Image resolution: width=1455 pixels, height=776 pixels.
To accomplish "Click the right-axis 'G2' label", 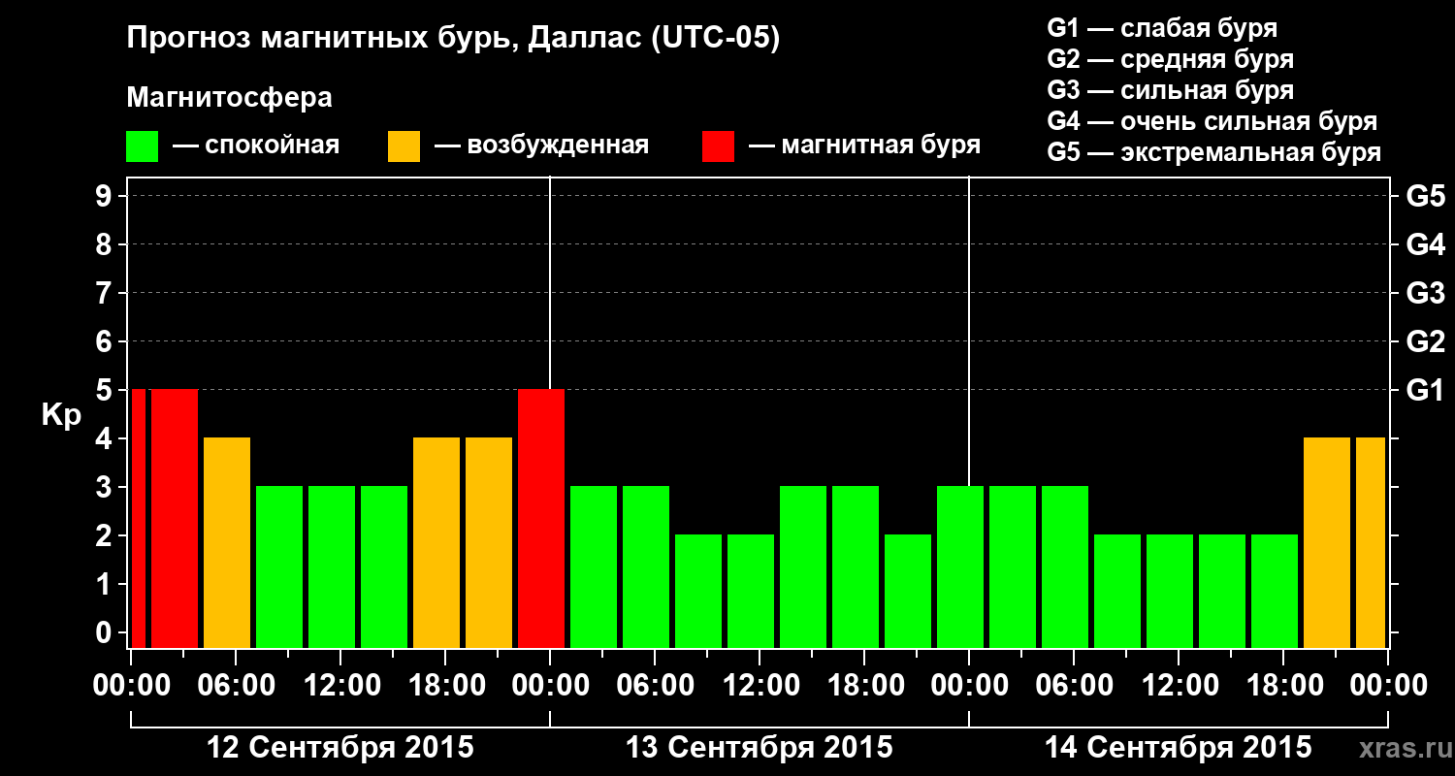I will click(1425, 341).
